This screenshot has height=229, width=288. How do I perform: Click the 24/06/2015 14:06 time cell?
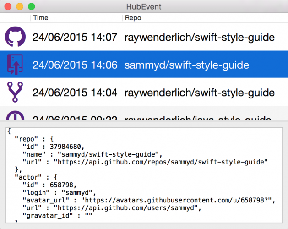point(75,65)
